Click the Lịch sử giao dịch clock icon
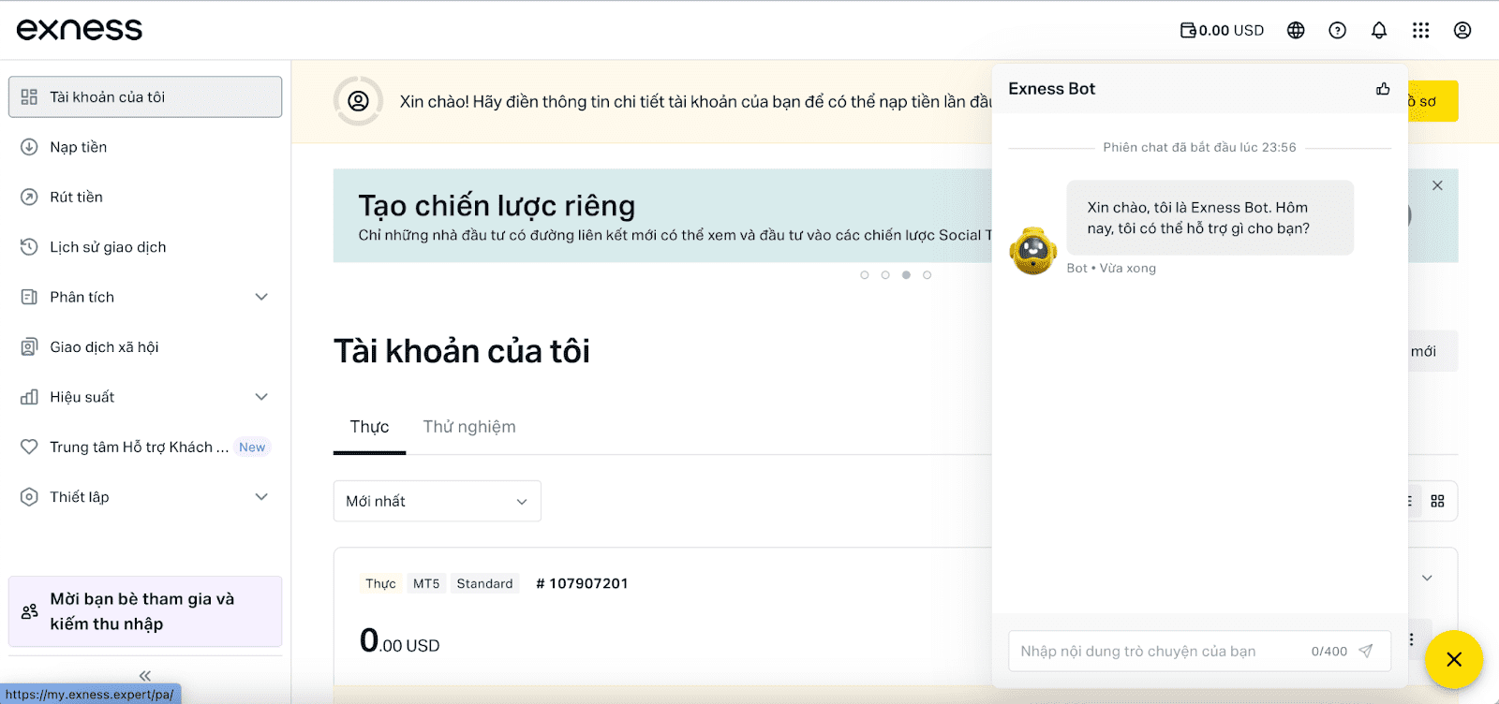 [x=29, y=247]
